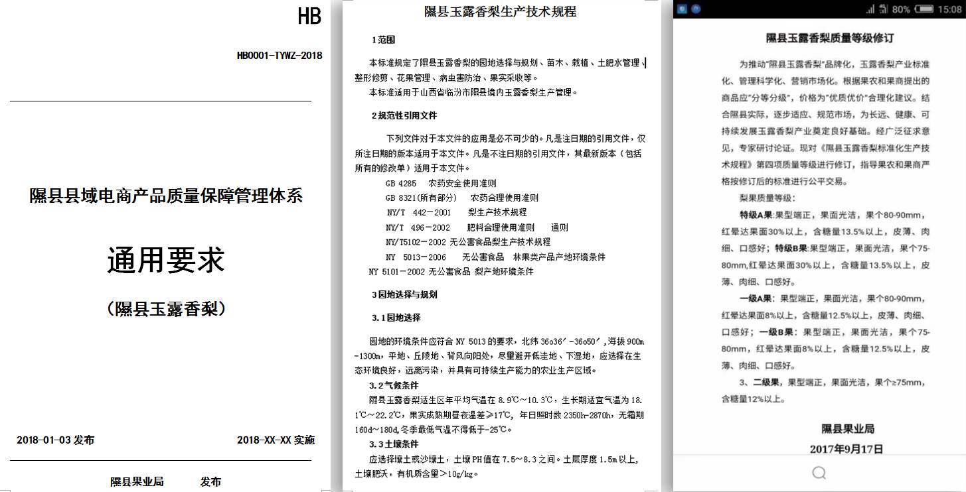Image resolution: width=966 pixels, height=492 pixels.
Task: Tap the round blue globe notification icon
Action: [696, 9]
